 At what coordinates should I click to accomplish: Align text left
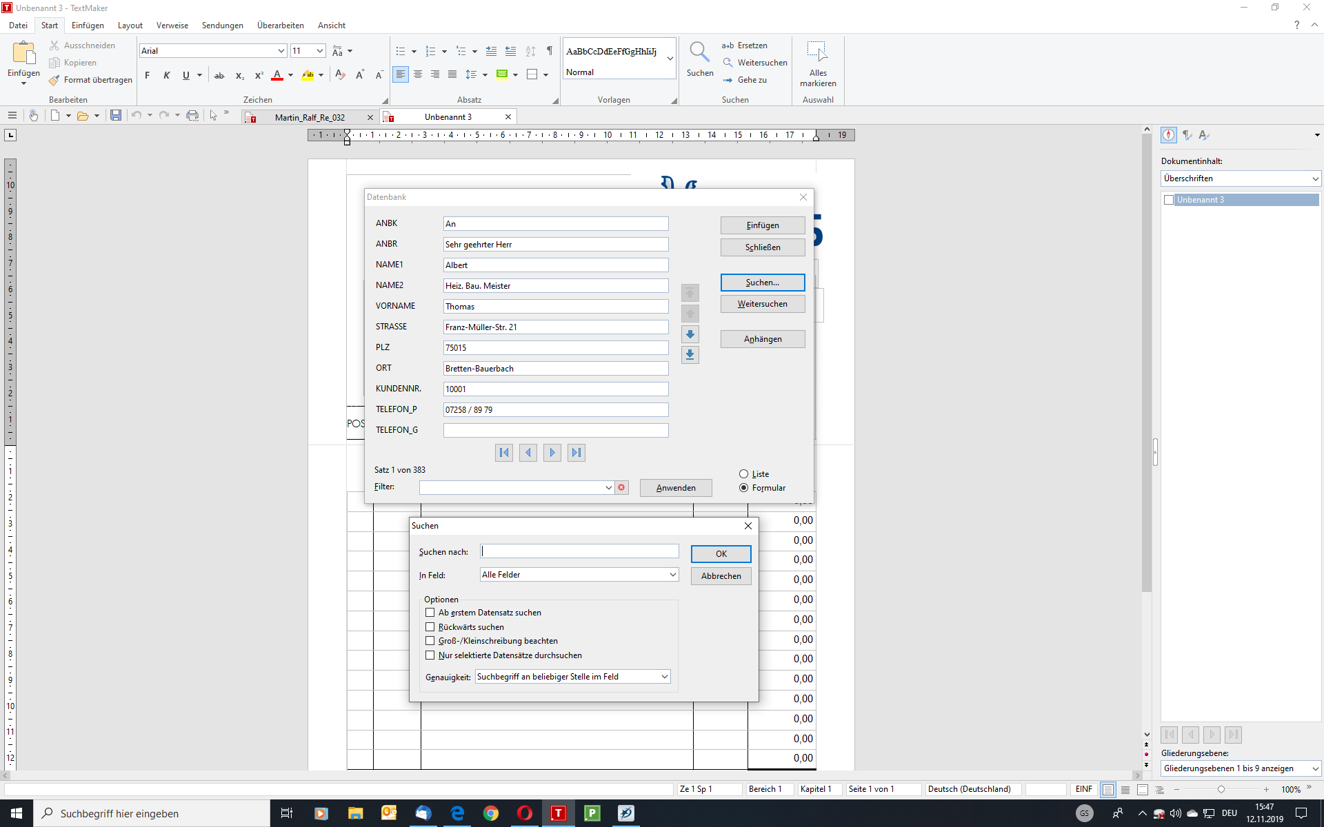pyautogui.click(x=401, y=74)
